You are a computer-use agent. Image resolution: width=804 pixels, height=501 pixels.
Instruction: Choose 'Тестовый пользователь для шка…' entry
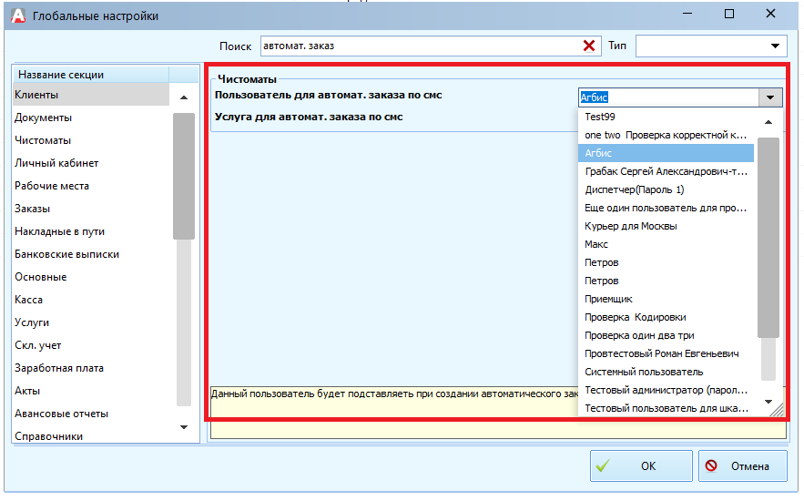667,408
